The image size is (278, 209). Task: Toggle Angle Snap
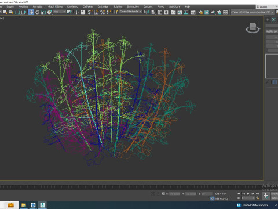coord(96,12)
